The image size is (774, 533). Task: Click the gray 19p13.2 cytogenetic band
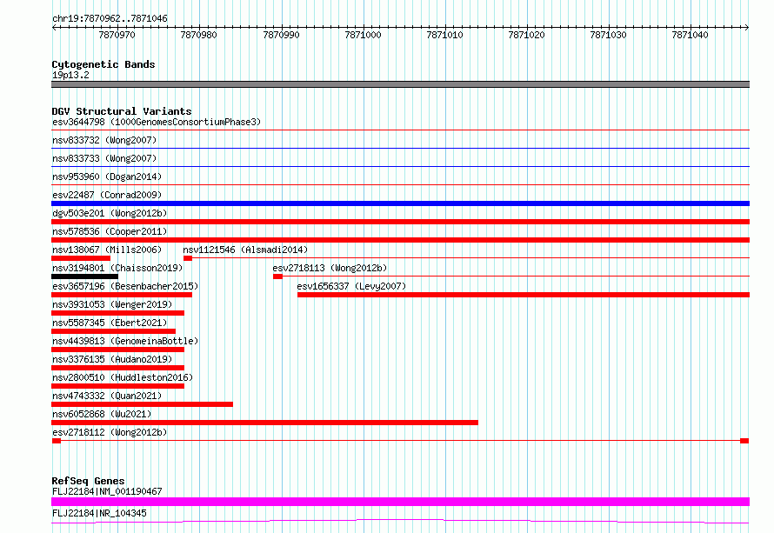[400, 84]
